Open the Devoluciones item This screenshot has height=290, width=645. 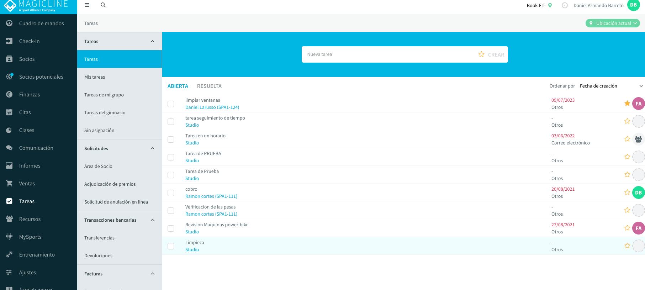click(x=120, y=255)
